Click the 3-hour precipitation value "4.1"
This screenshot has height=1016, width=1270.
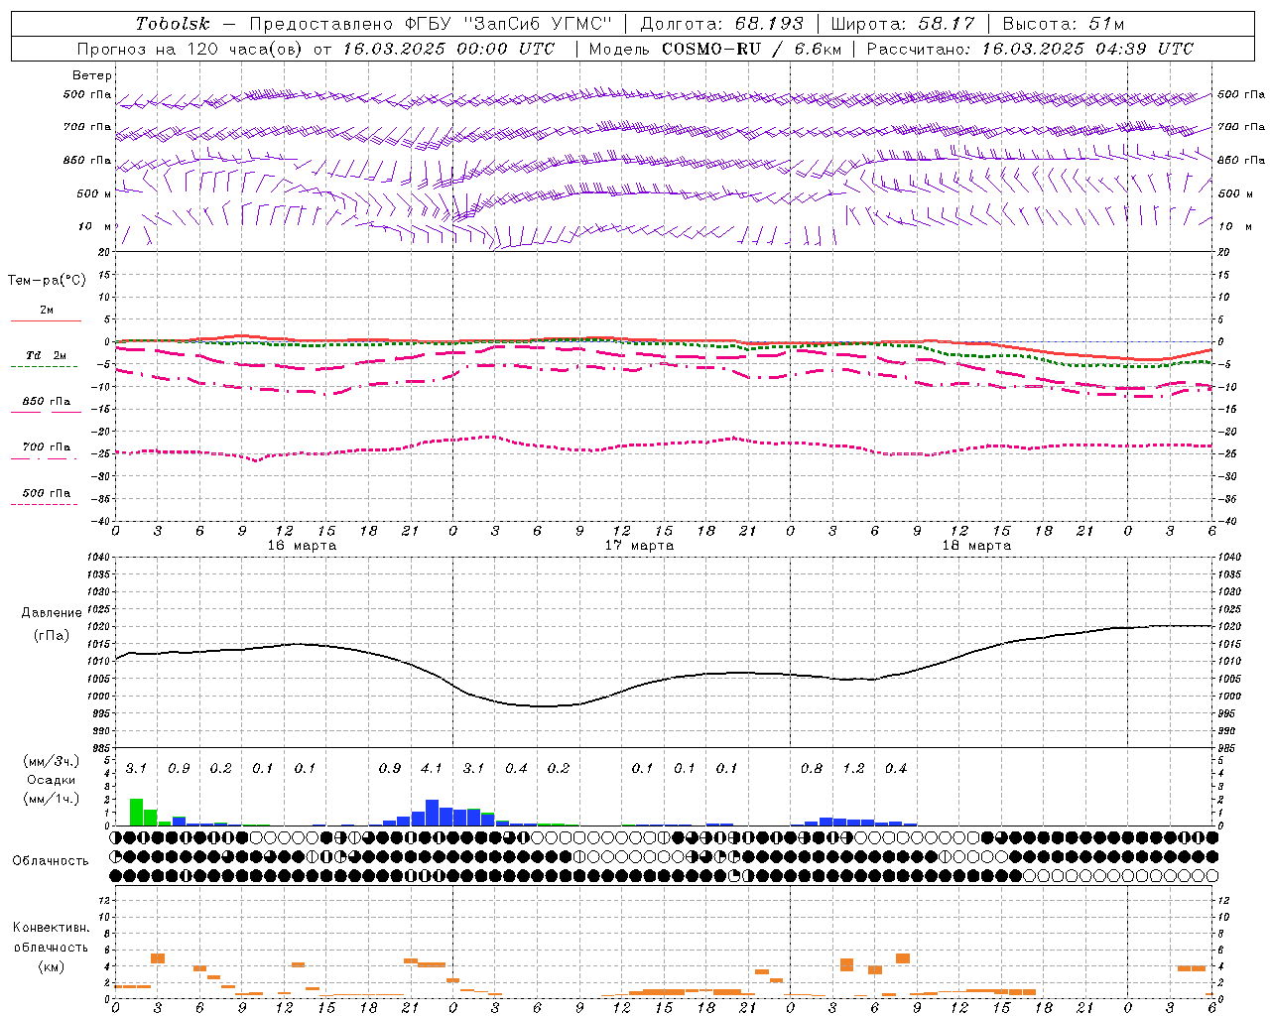coord(432,769)
